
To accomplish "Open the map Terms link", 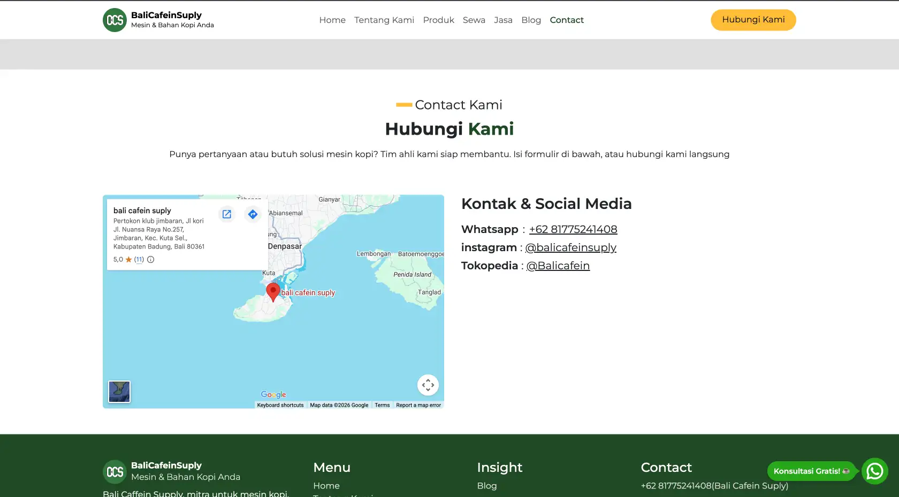I will (x=382, y=405).
